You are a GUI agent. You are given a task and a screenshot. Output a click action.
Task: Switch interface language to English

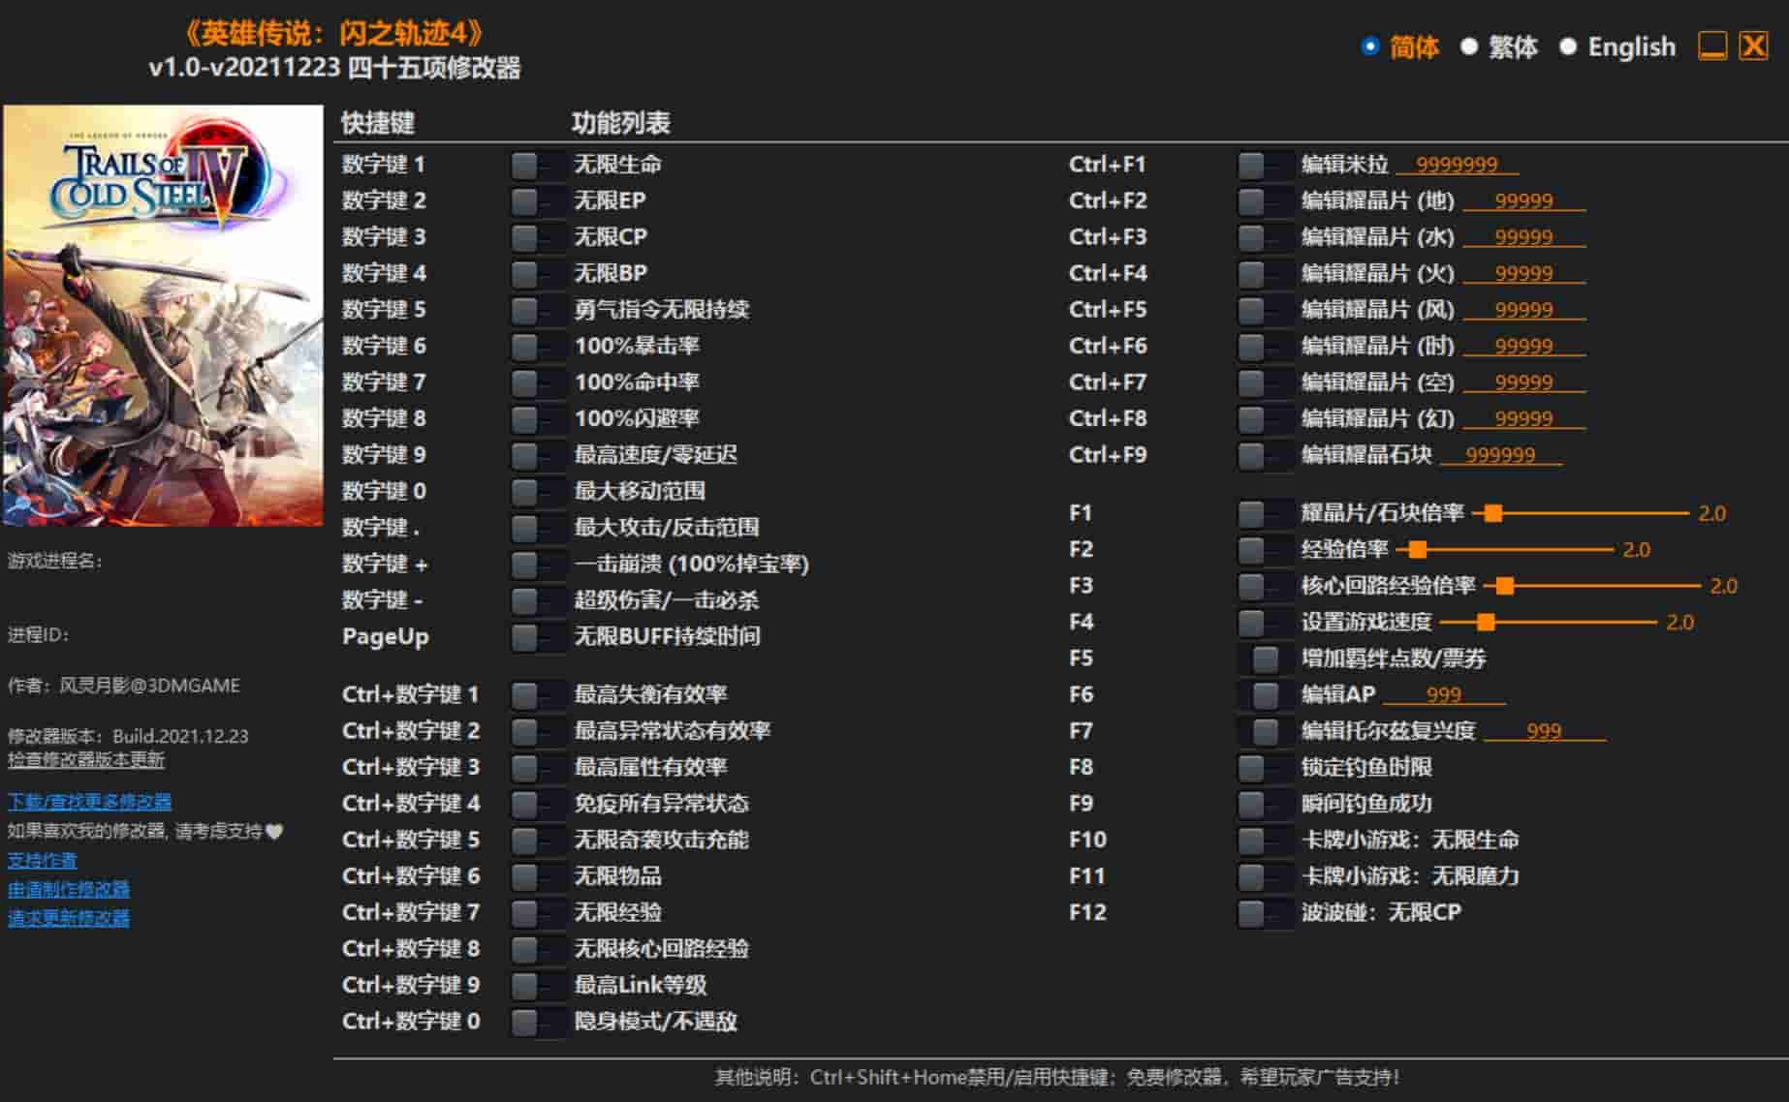coord(1568,46)
